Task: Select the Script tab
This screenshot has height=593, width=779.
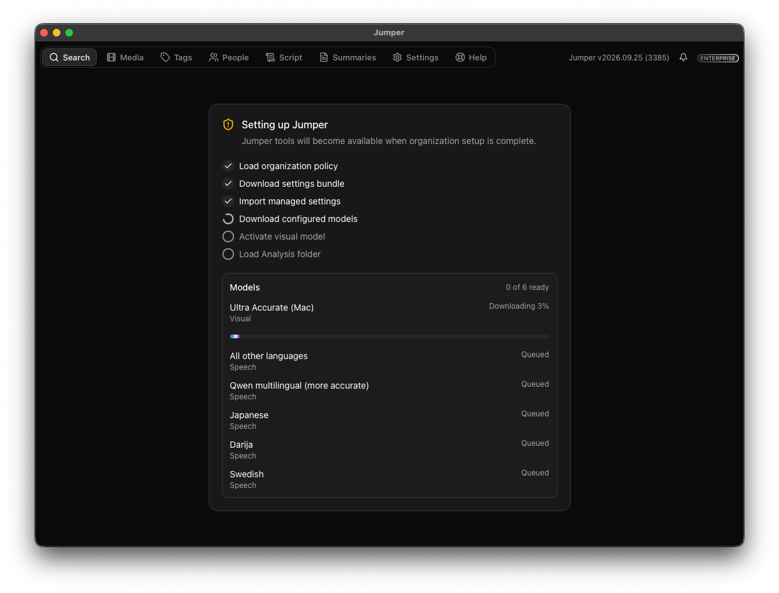Action: point(284,57)
